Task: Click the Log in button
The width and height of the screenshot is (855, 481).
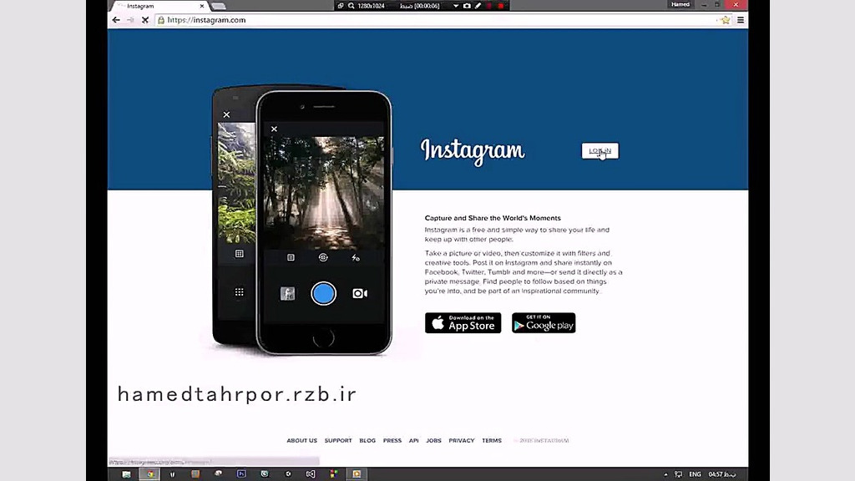Action: pyautogui.click(x=600, y=151)
